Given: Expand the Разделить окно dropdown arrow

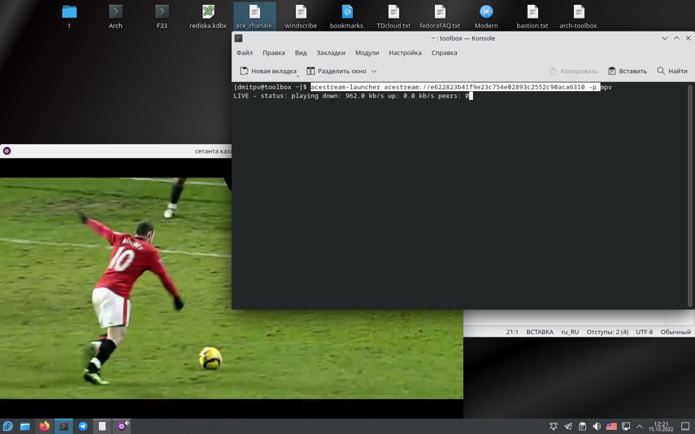Looking at the screenshot, I should click(x=374, y=71).
